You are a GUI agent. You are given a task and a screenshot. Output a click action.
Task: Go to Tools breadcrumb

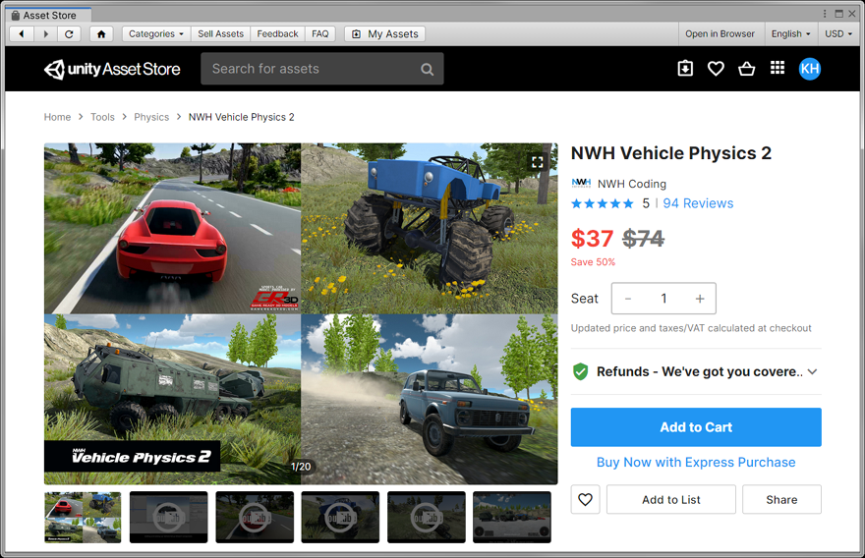[x=102, y=117]
